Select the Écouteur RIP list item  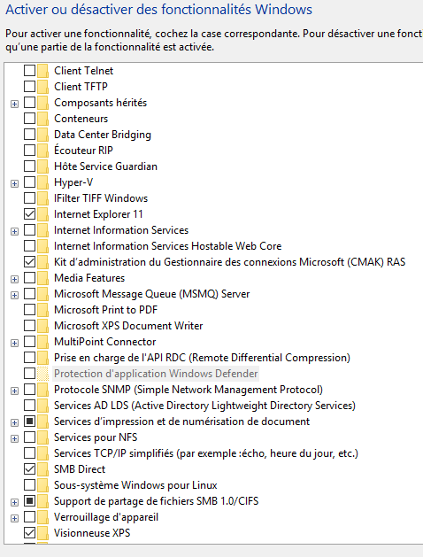83,151
